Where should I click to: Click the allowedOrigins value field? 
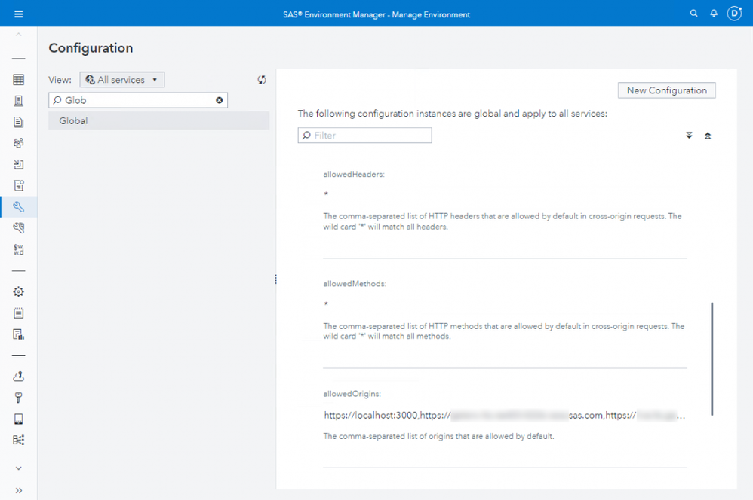(505, 415)
